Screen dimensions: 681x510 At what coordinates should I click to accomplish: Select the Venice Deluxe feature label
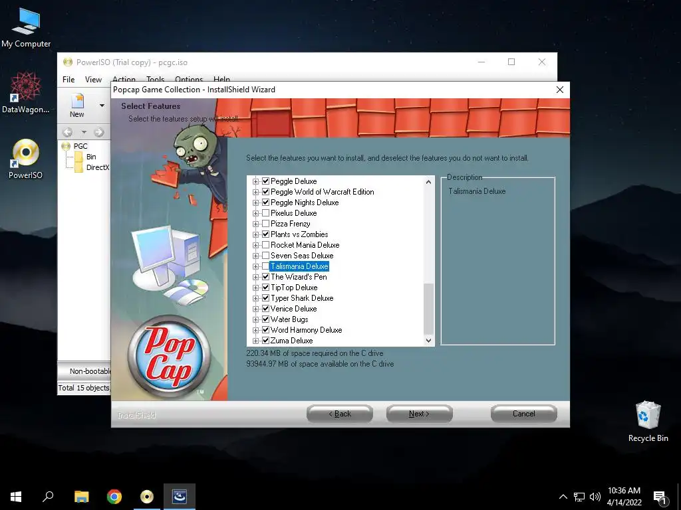pyautogui.click(x=293, y=309)
